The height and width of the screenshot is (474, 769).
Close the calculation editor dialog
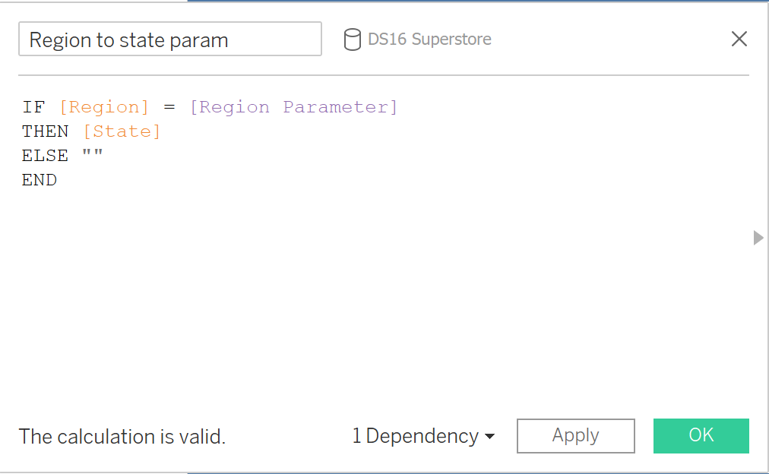click(739, 39)
